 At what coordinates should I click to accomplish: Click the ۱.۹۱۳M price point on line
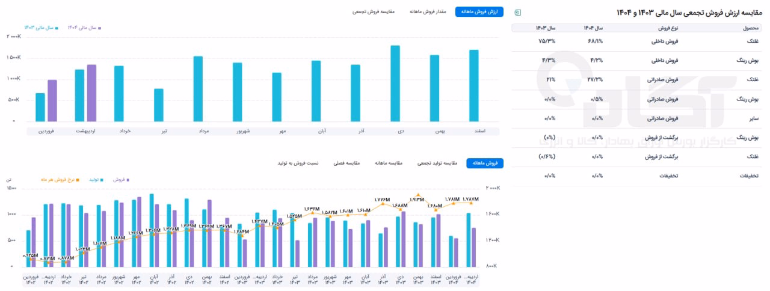click(417, 196)
